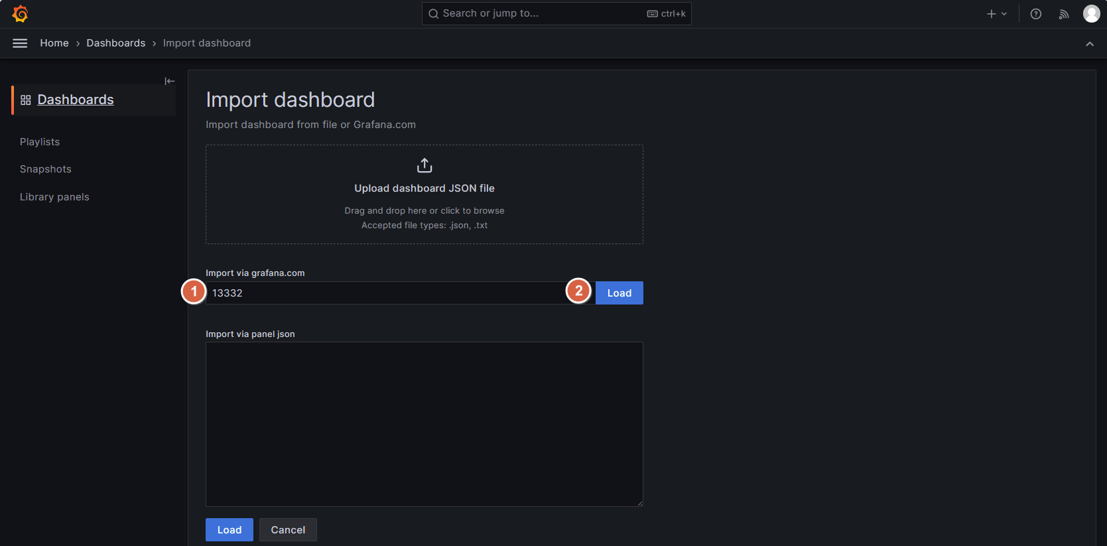Image resolution: width=1107 pixels, height=546 pixels.
Task: Click Import dashboard from file or Grafana.com subtitle
Action: point(311,125)
